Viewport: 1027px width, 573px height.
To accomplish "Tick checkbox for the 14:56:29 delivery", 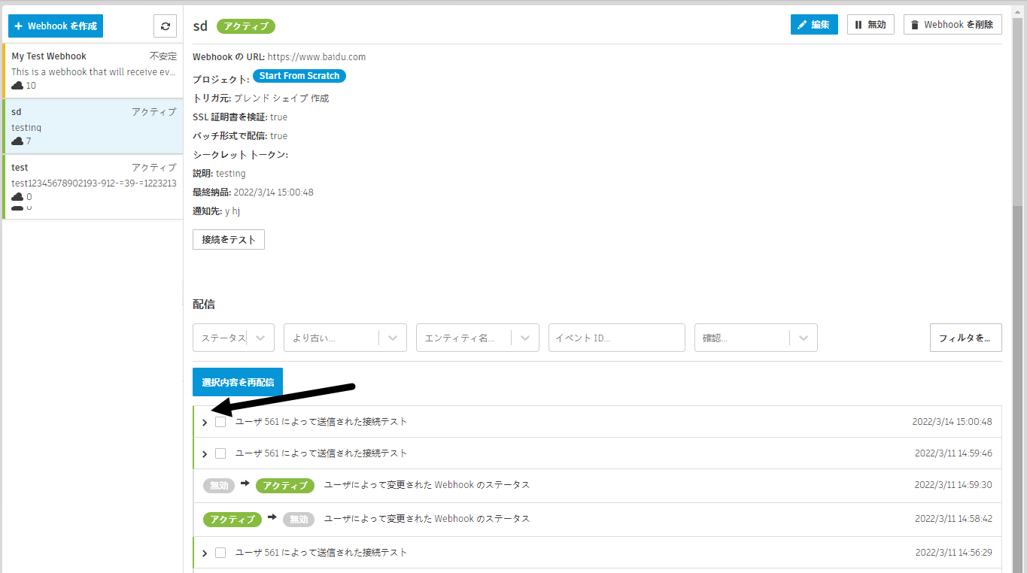I will (x=220, y=553).
